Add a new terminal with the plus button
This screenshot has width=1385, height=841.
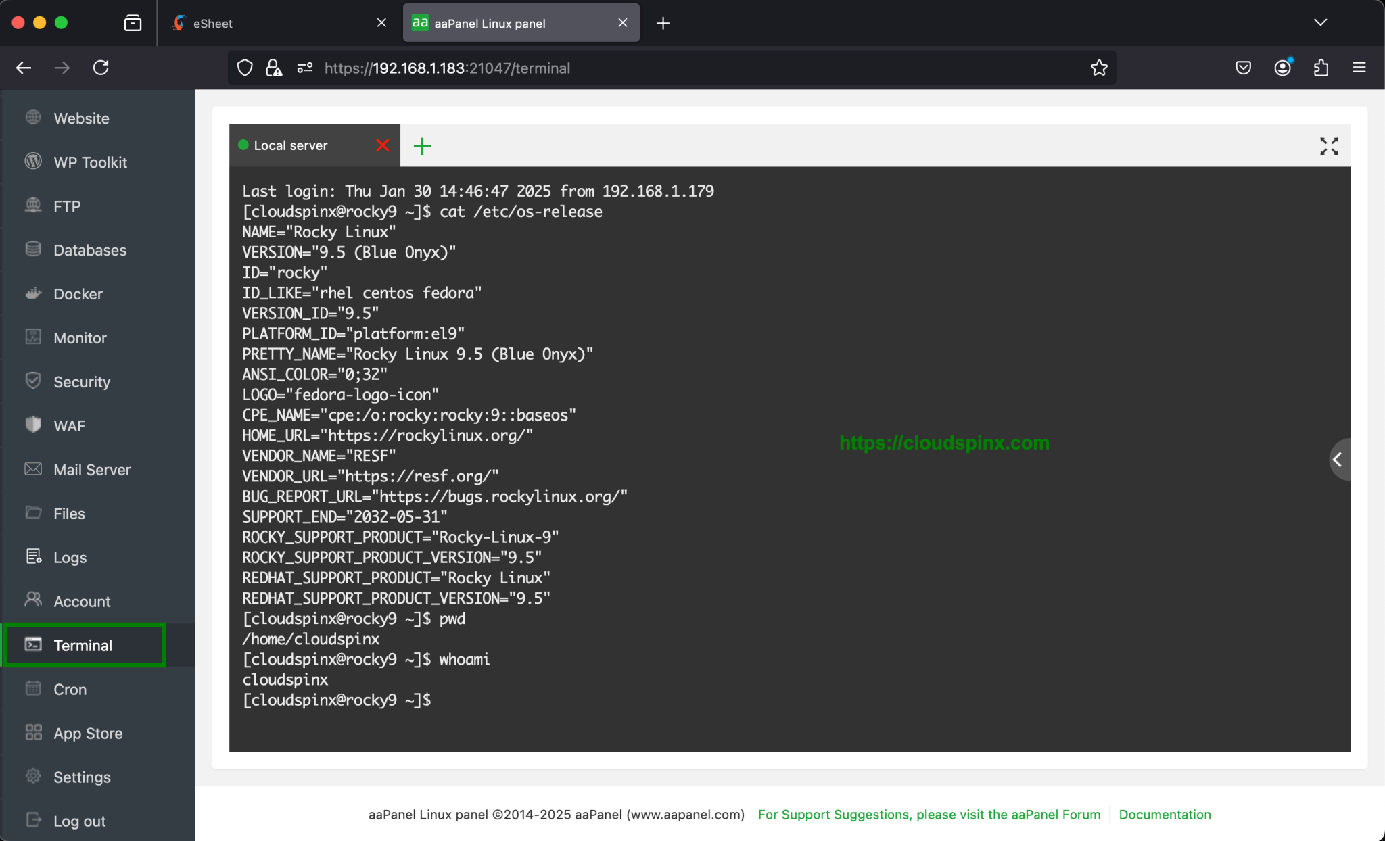tap(422, 145)
